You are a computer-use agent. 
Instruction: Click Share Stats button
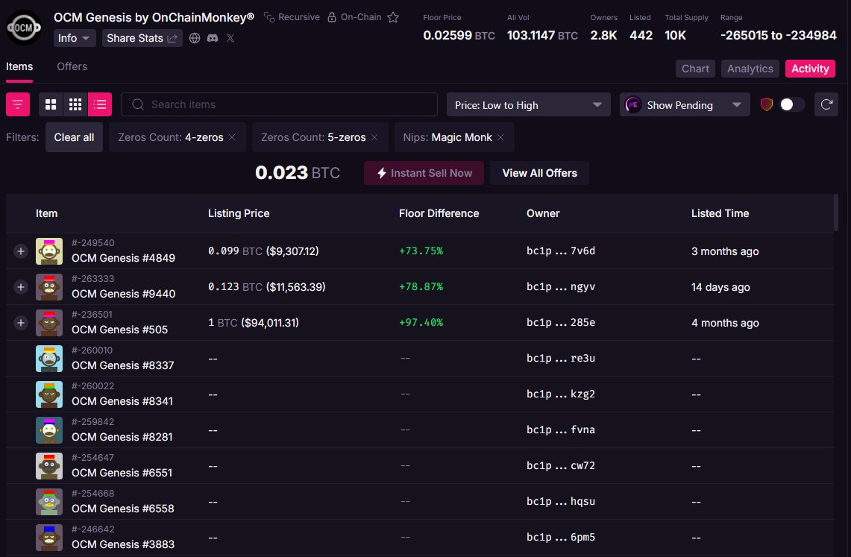(x=142, y=38)
